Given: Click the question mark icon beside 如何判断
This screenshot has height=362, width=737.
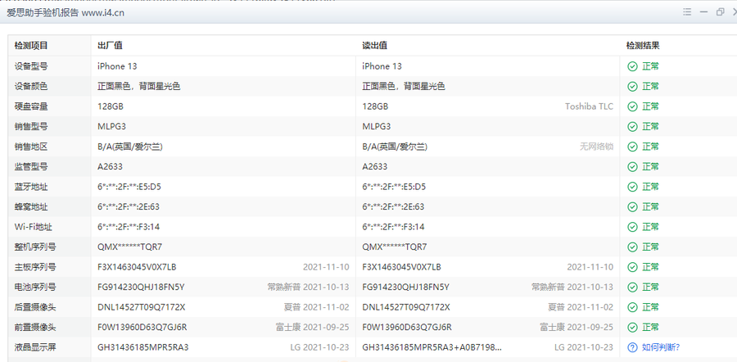Looking at the screenshot, I should click(633, 347).
